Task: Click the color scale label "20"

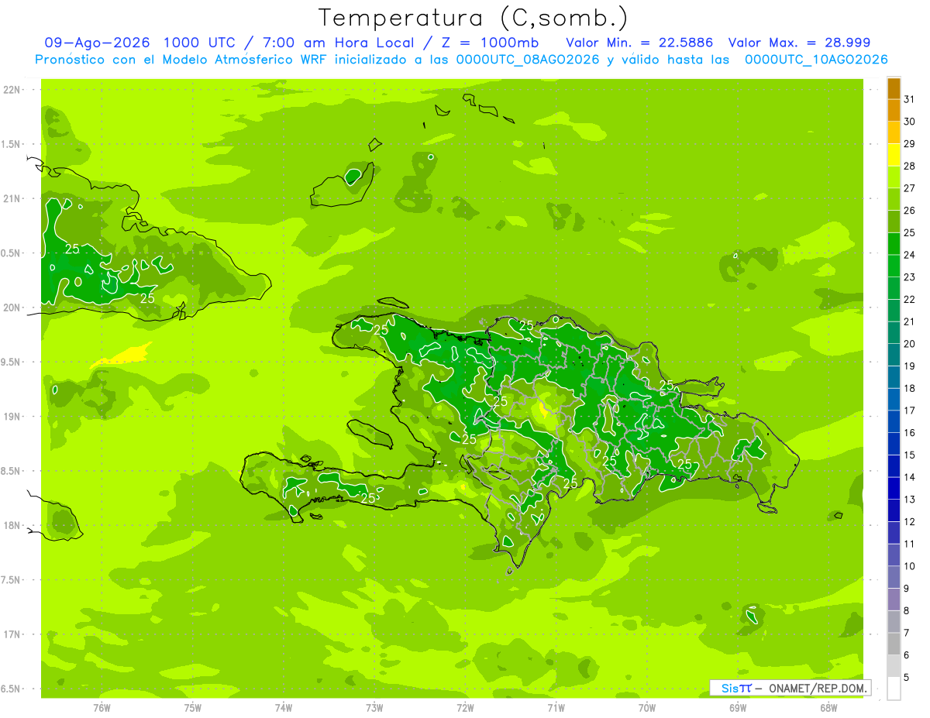Action: coord(910,344)
